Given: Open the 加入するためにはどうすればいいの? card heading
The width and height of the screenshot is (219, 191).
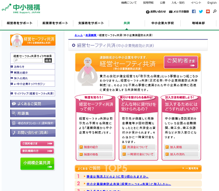Looking at the screenshot, I should 181,106.
